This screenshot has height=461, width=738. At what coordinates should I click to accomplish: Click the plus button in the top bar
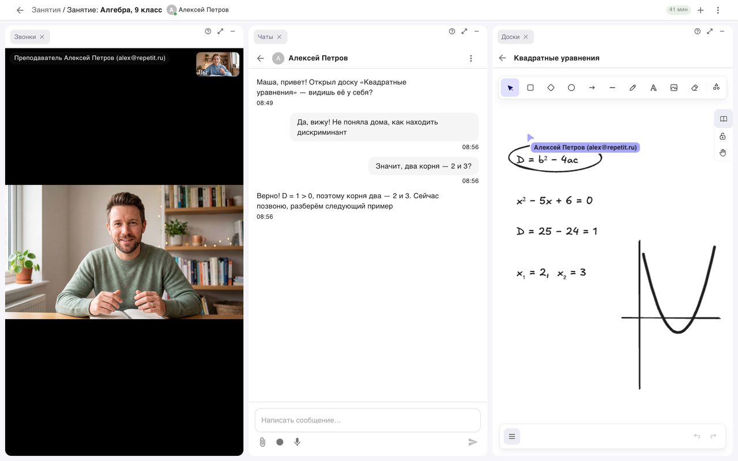[x=701, y=10]
